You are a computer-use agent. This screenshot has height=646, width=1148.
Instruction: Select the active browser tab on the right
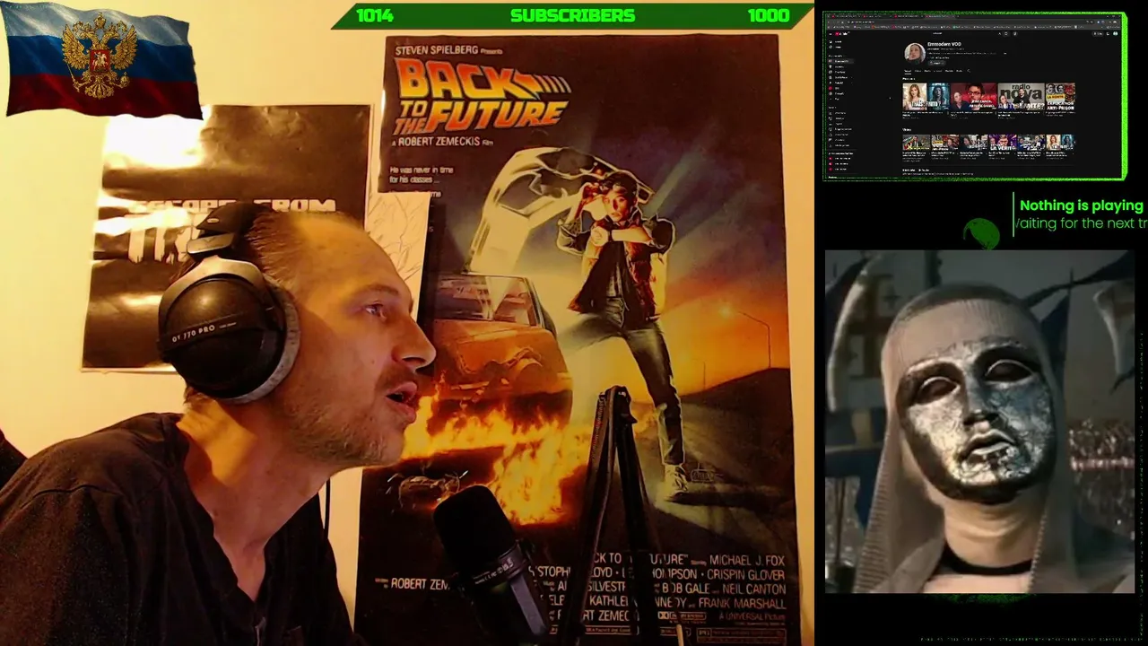938,17
